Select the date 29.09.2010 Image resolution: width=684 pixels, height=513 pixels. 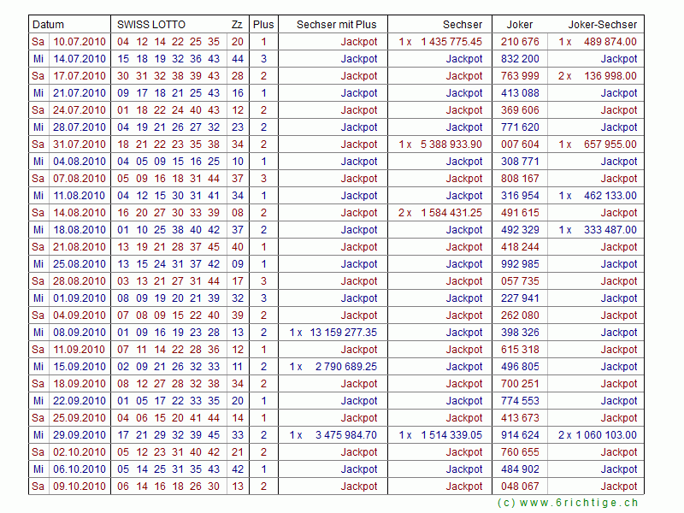pyautogui.click(x=80, y=435)
